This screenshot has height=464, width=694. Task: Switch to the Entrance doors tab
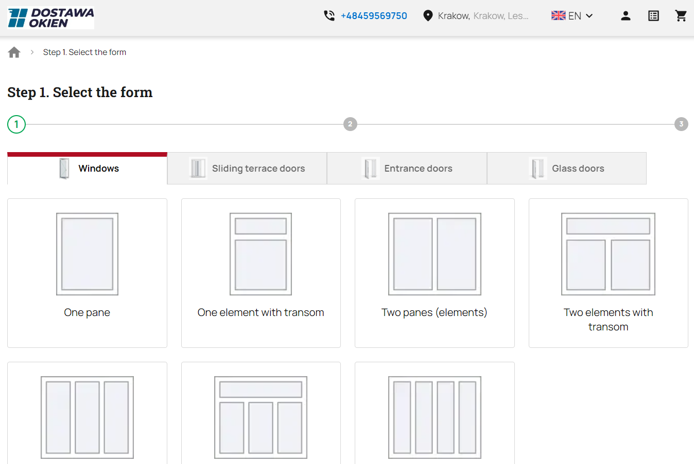click(x=407, y=168)
